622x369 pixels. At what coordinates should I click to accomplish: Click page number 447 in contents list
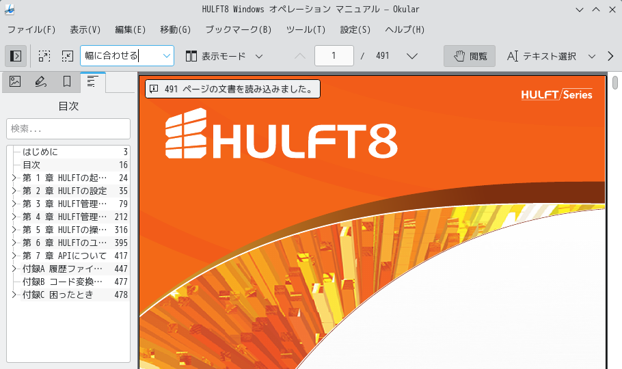pyautogui.click(x=121, y=269)
